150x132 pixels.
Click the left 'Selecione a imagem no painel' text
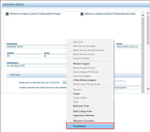click(x=35, y=14)
